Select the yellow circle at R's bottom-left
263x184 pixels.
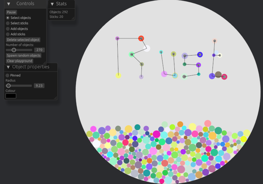118,75
